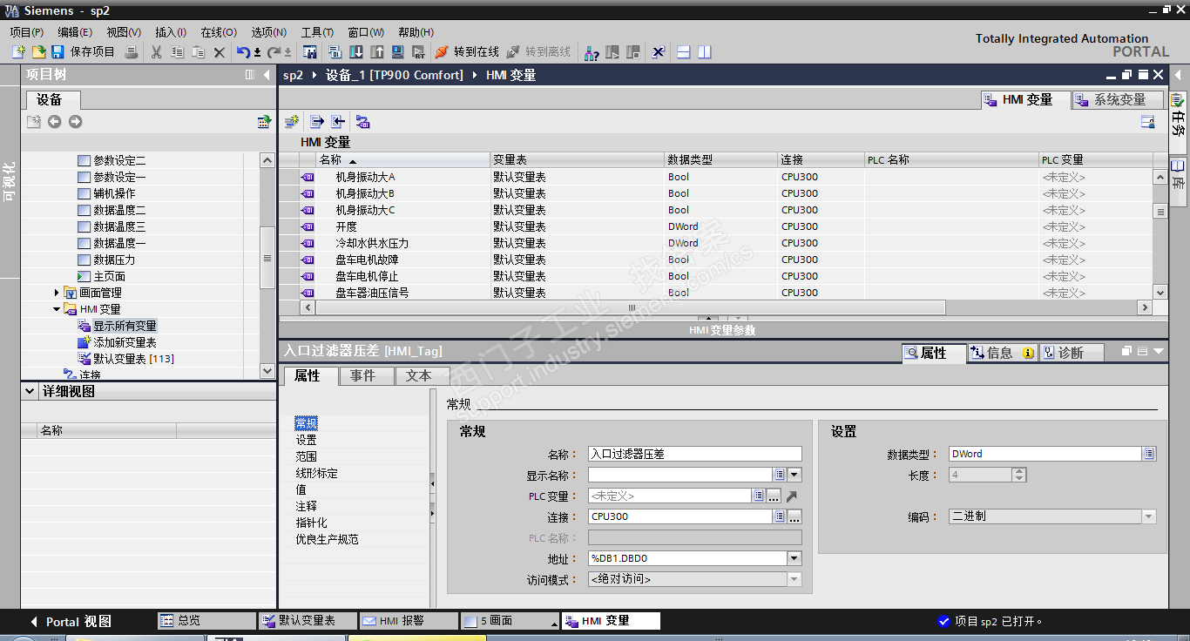1190x641 pixels.
Task: Click tag table horizontal scrollbar
Action: (630, 307)
